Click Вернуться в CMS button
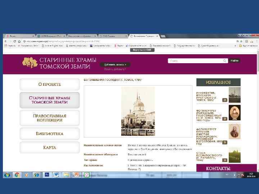This screenshot has height=194, width=259. tap(142, 50)
